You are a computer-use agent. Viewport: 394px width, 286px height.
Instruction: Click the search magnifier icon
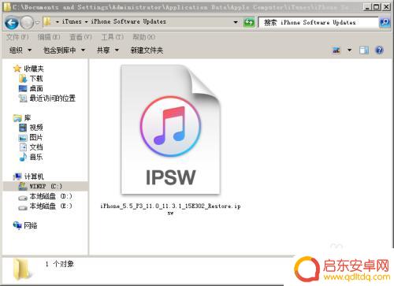click(x=385, y=22)
